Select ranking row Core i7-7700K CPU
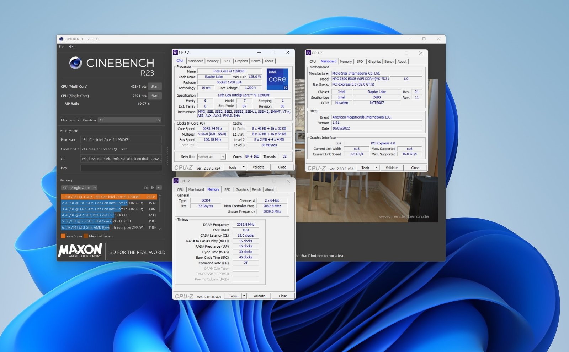 (109, 215)
